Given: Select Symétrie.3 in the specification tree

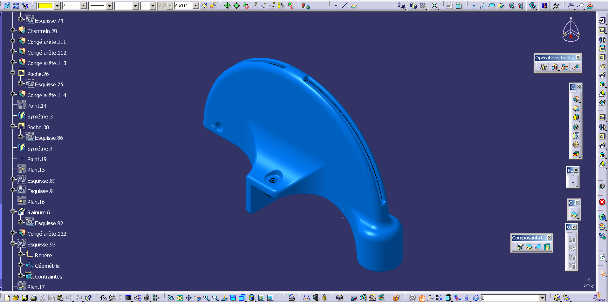Looking at the screenshot, I should 40,117.
